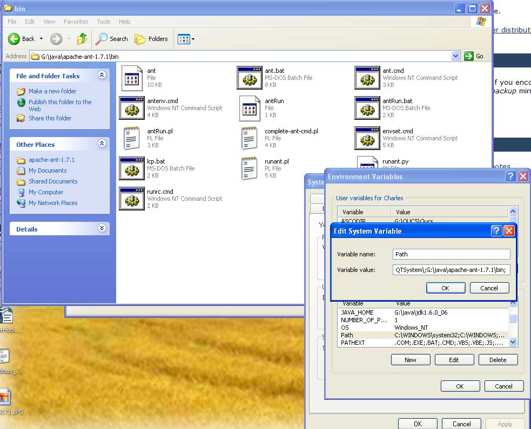Click Make a new folder link
The image size is (531, 429).
tap(52, 91)
